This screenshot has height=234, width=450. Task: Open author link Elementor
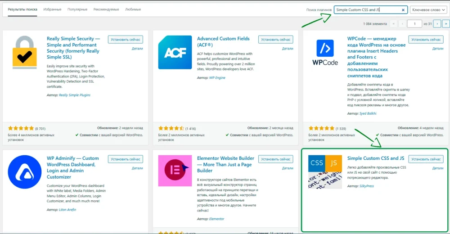217,219
